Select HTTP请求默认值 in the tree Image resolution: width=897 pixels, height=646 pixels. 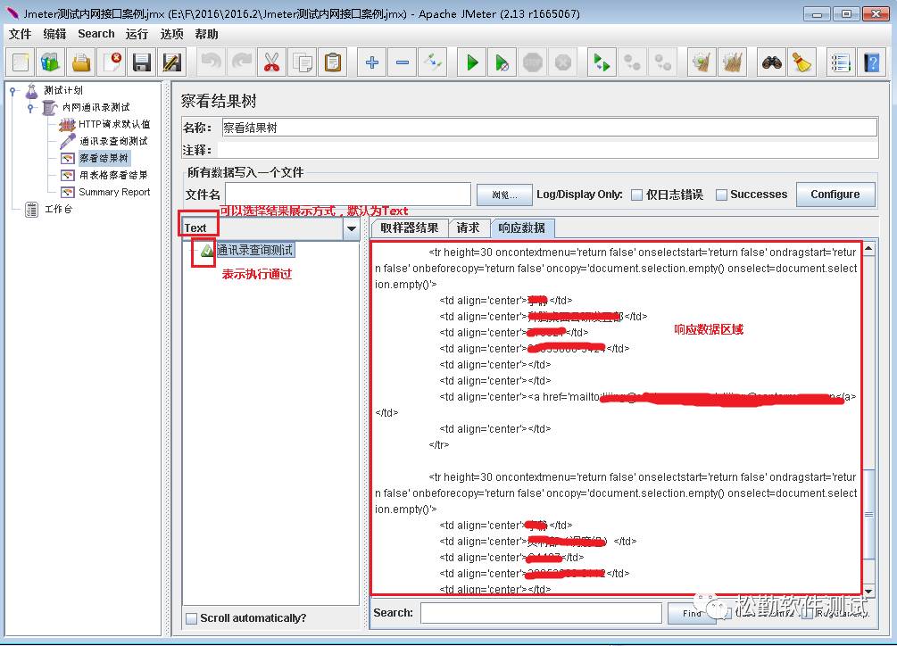click(114, 124)
